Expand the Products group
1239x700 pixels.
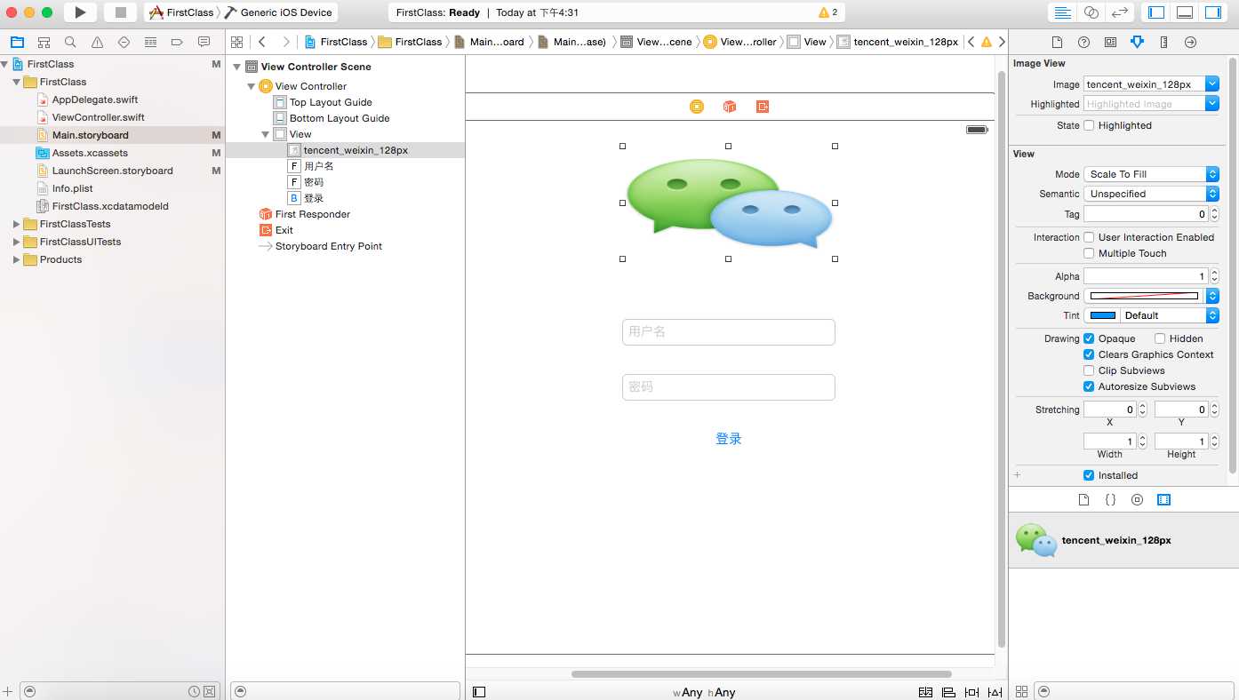click(16, 259)
